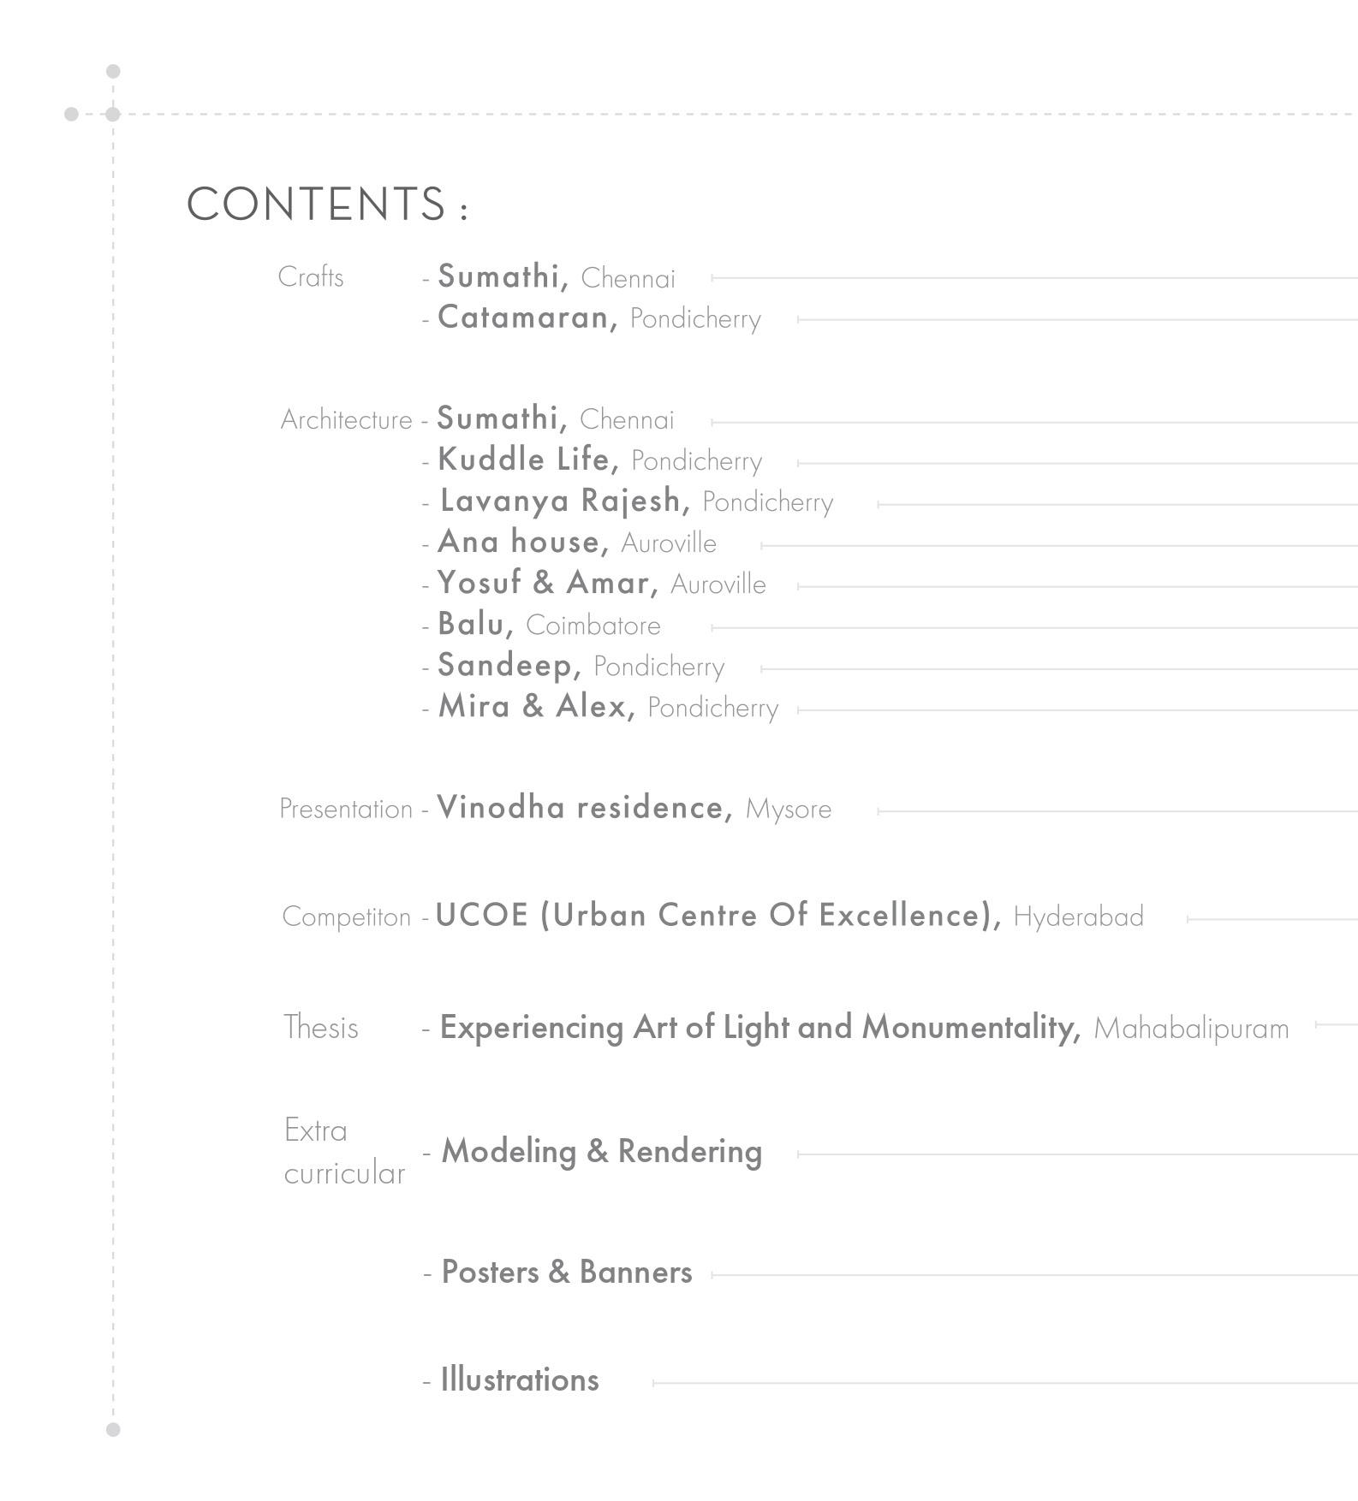The width and height of the screenshot is (1358, 1501).
Task: Open the Ana house, Auroville entry
Action: pos(577,543)
